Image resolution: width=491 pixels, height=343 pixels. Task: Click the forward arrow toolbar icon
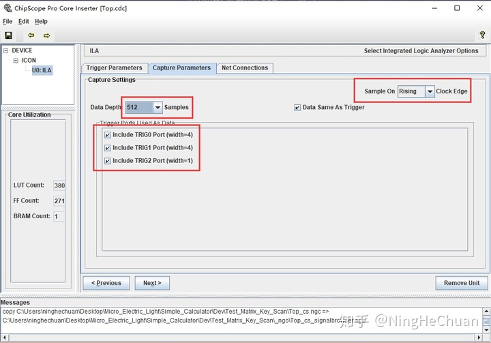click(x=46, y=35)
